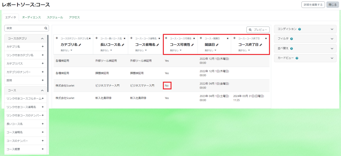Image resolution: width=341 pixels, height=156 pixels.
Task: Open 集計なし dropdown under カテゴリ名
Action: (66, 50)
